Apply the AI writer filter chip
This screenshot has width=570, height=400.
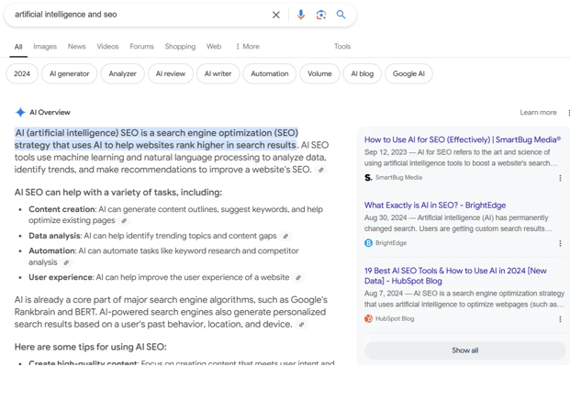point(218,73)
